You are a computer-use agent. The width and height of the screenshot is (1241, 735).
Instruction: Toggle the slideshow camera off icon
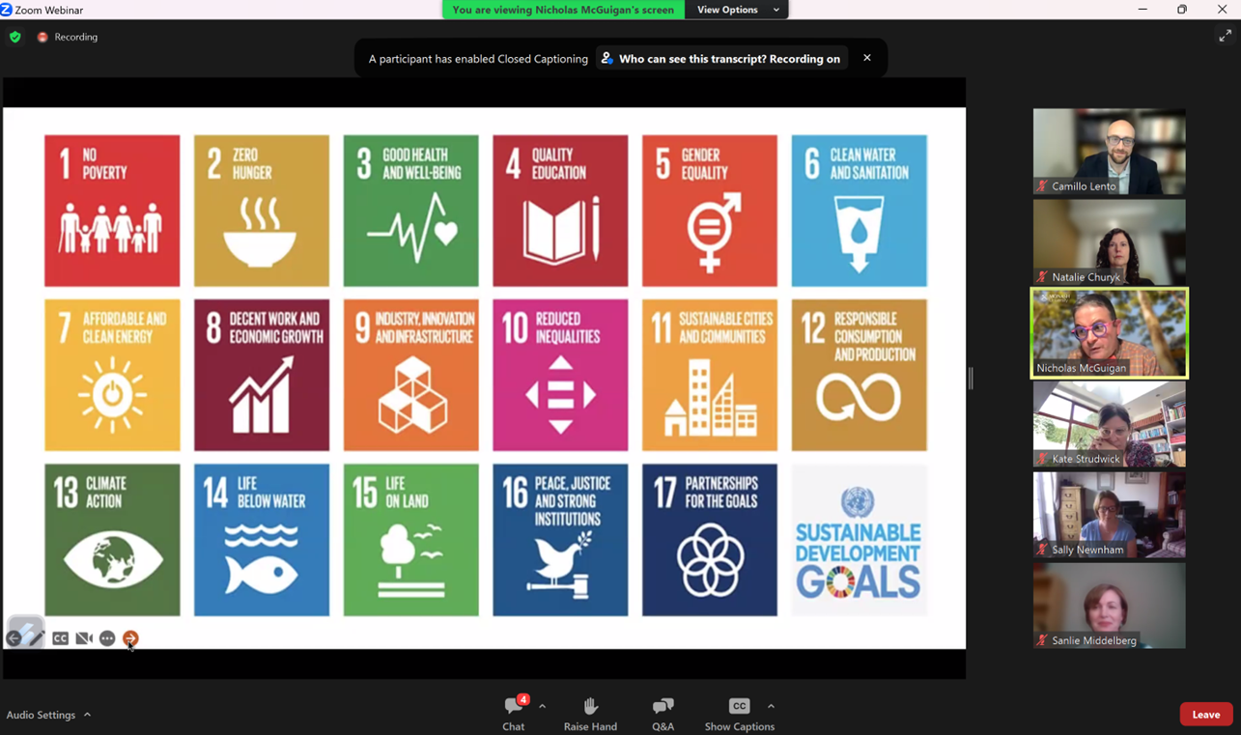pos(84,638)
